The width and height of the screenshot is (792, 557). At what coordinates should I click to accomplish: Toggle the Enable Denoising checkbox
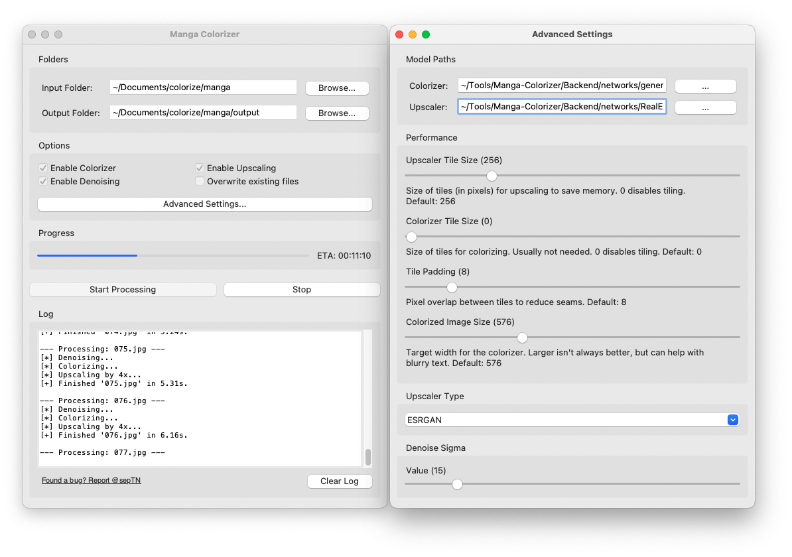click(44, 181)
